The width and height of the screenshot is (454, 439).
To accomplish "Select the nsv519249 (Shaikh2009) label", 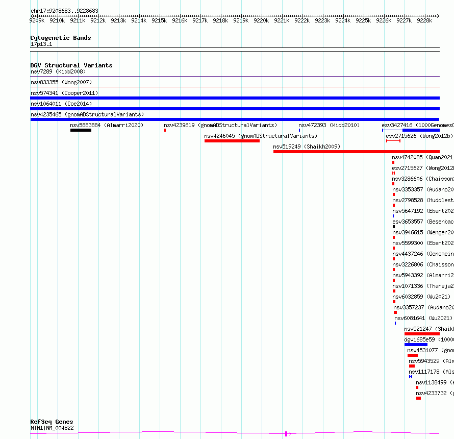I will 307,147.
